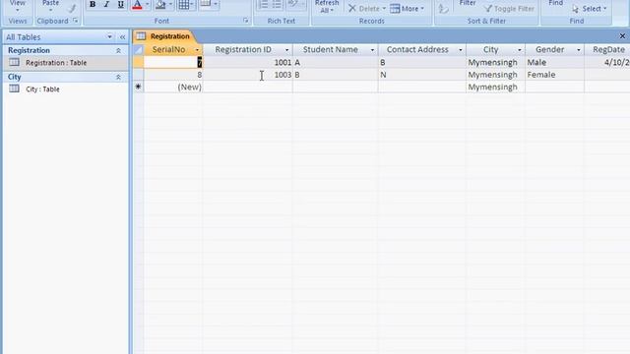Select the row selector for record 7
The image size is (630, 354).
138,62
